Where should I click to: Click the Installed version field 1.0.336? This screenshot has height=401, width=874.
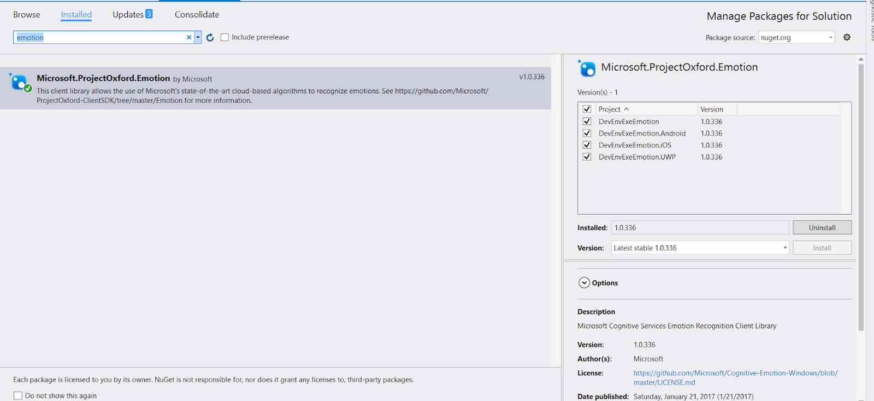[700, 227]
